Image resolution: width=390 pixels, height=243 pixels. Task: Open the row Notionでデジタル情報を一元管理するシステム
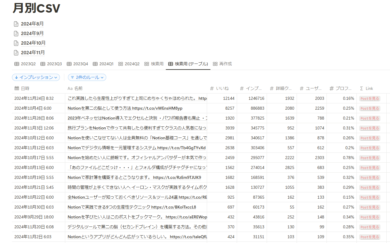136,148
